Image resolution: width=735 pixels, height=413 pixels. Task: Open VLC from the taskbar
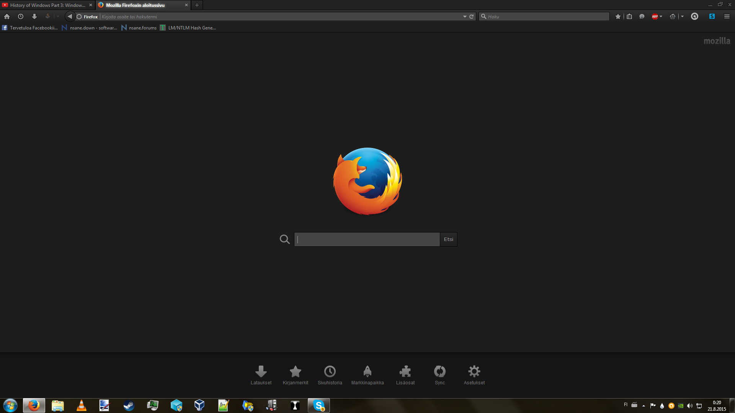click(x=82, y=405)
